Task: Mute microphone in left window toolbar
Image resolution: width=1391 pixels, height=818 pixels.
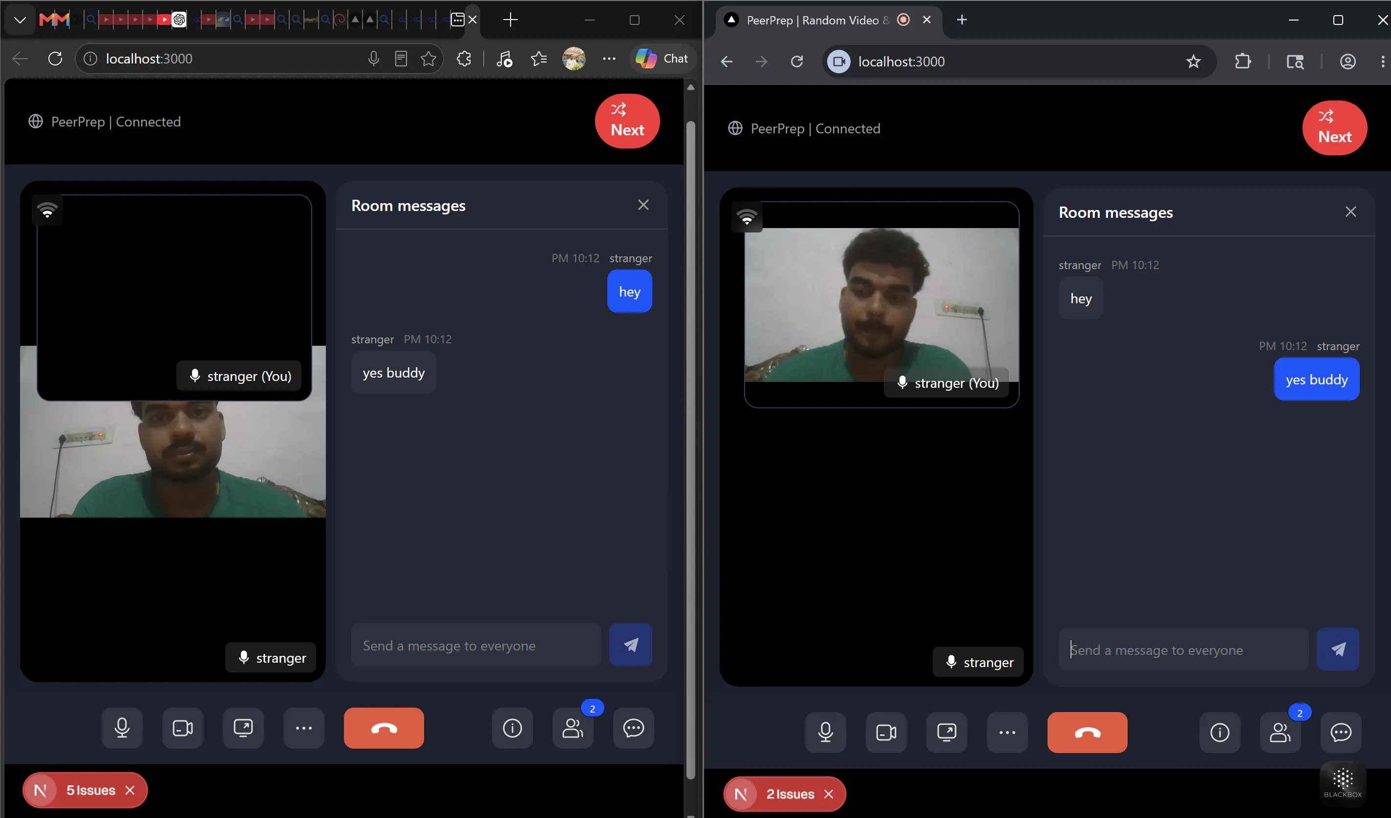Action: click(x=122, y=728)
